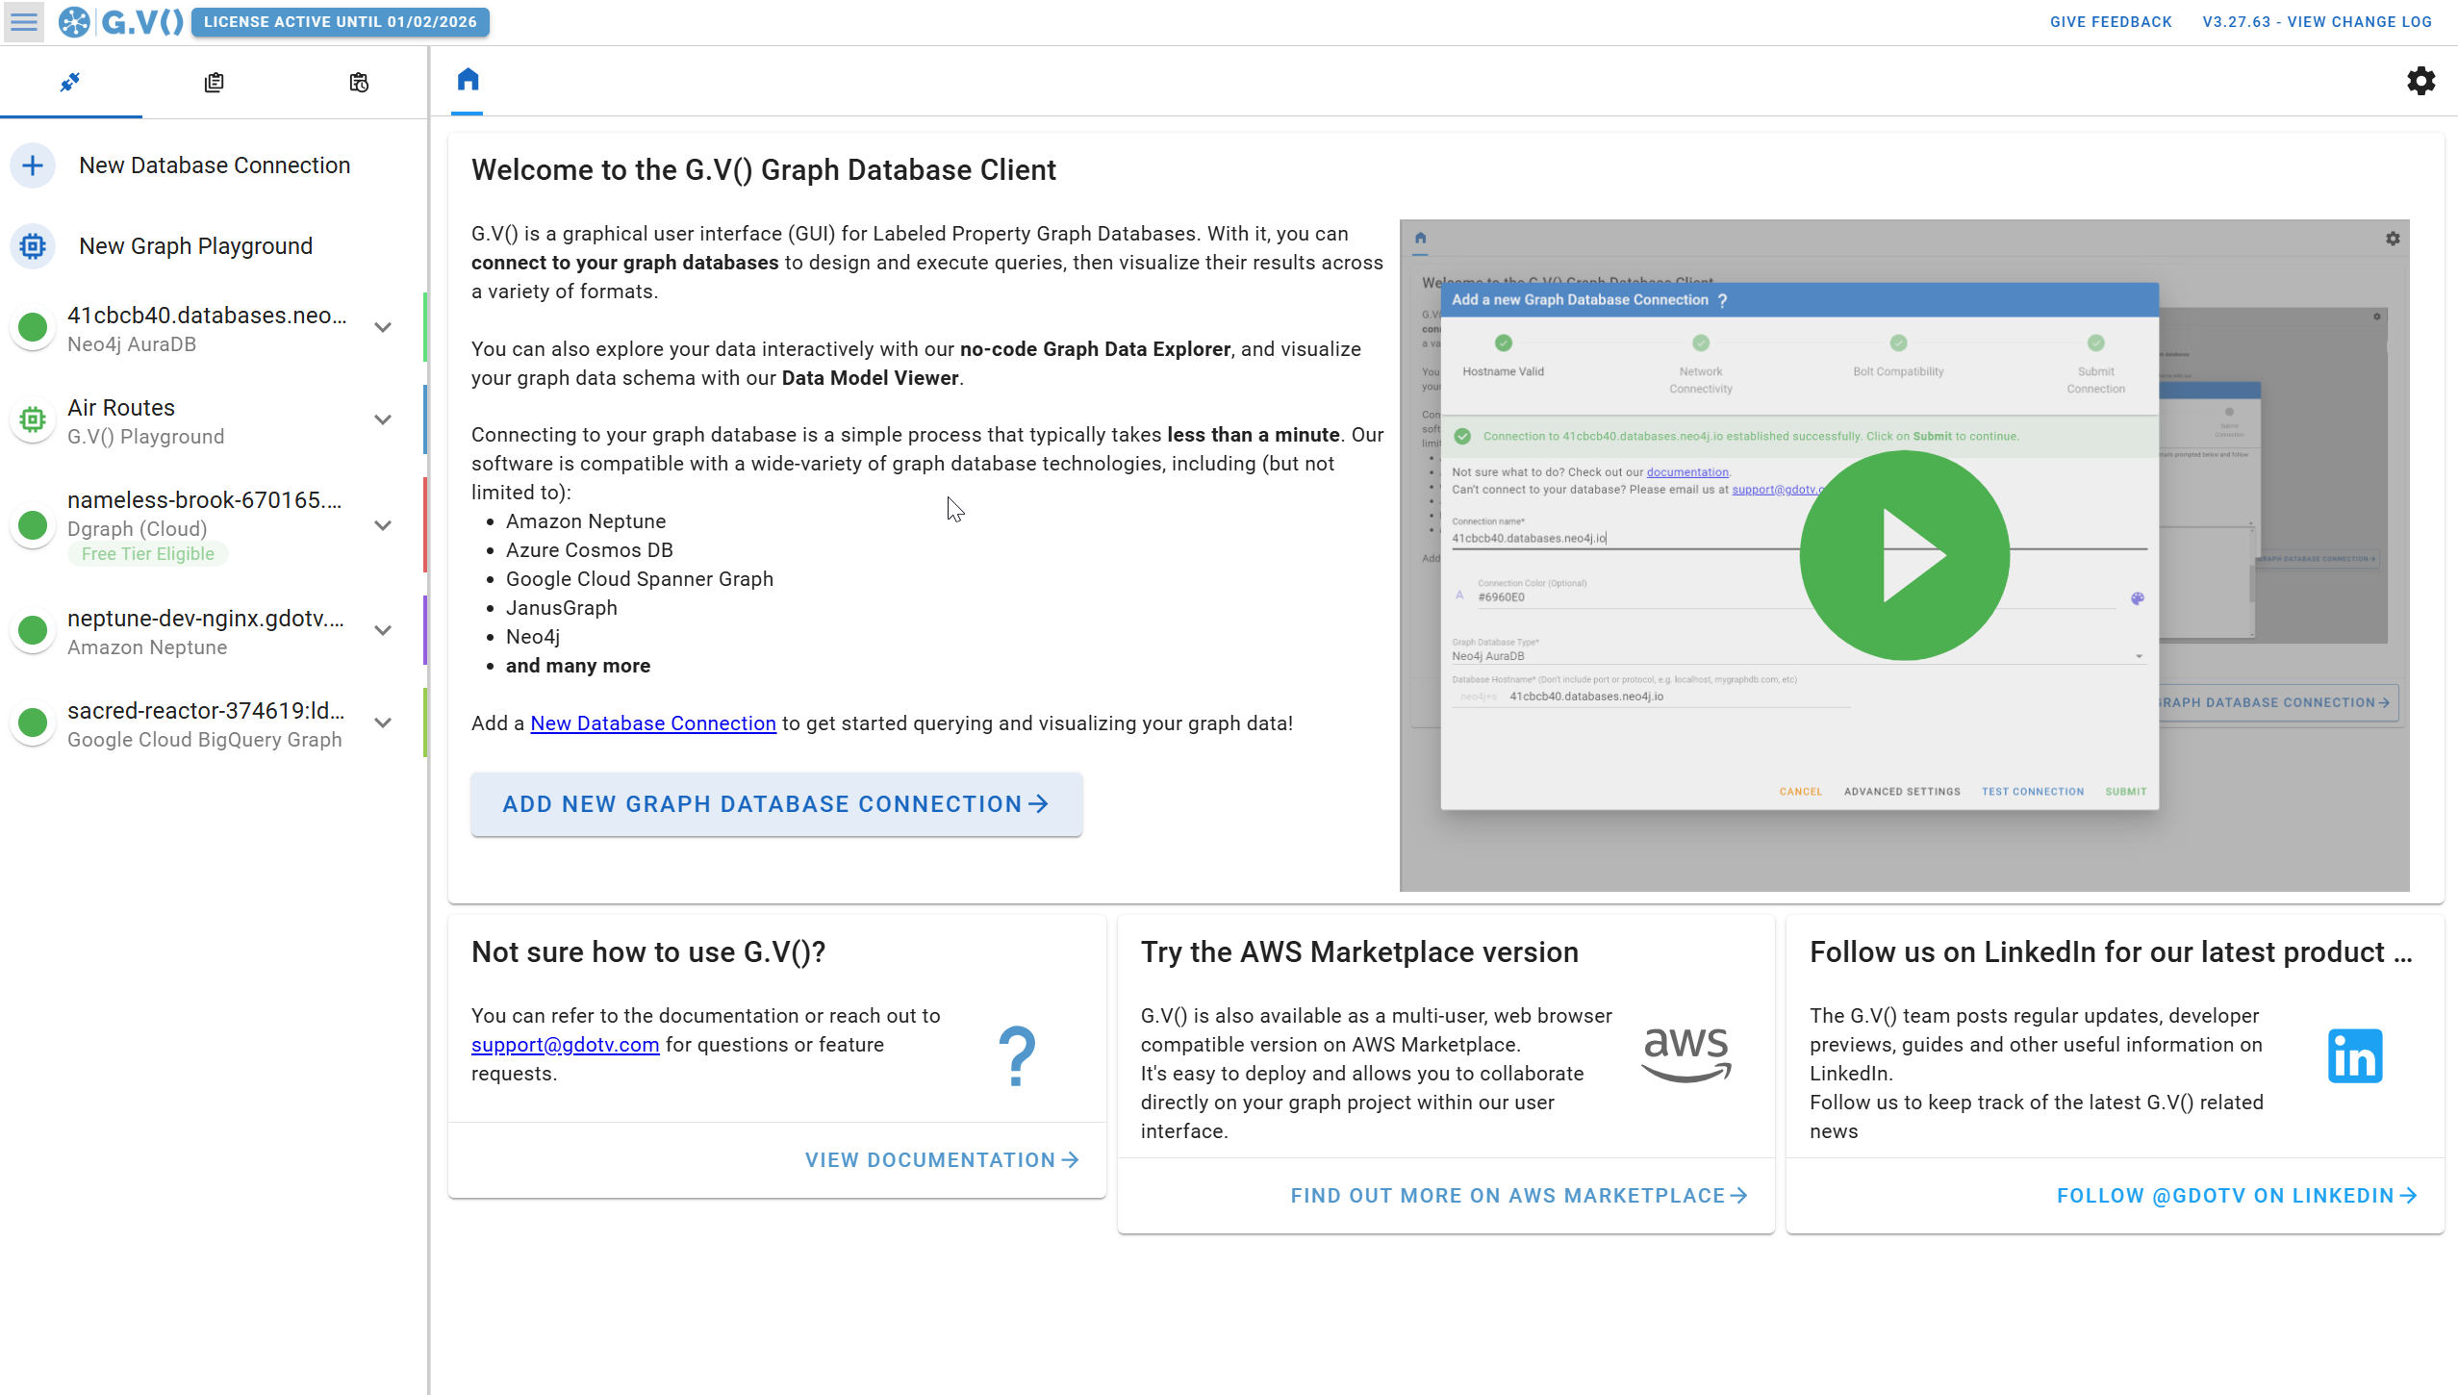The image size is (2458, 1395).
Task: Expand the nameless-brook Dgraph connection
Action: click(383, 526)
